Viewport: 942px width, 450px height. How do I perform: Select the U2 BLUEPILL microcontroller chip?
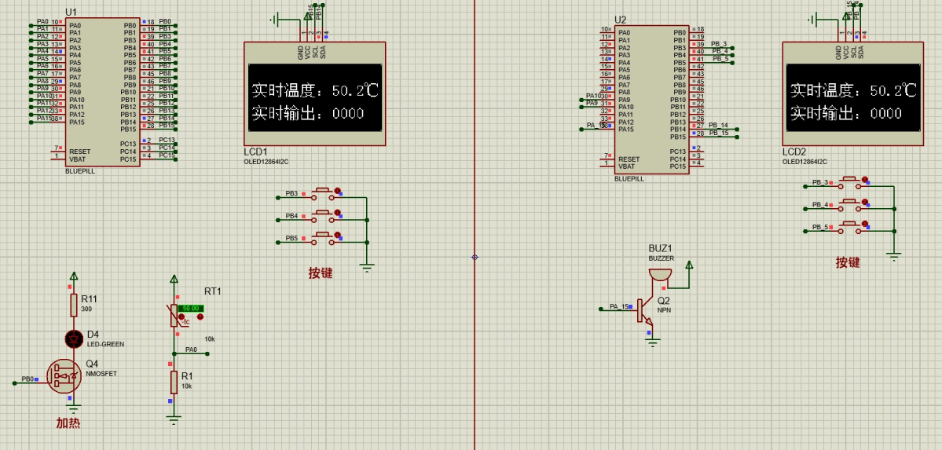point(650,100)
